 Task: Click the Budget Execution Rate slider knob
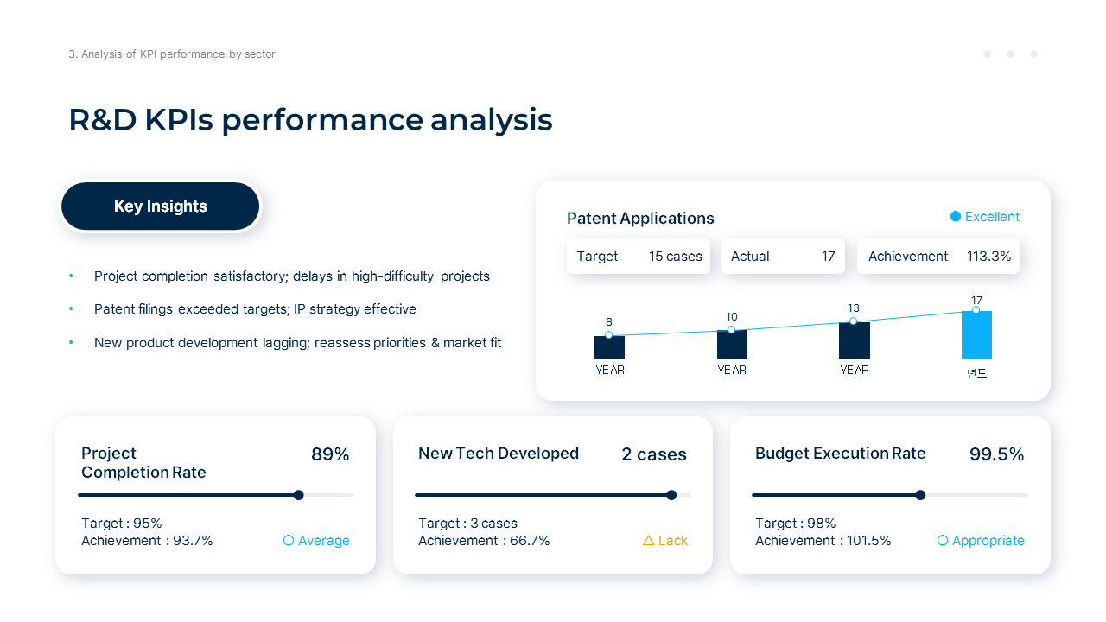(x=920, y=495)
